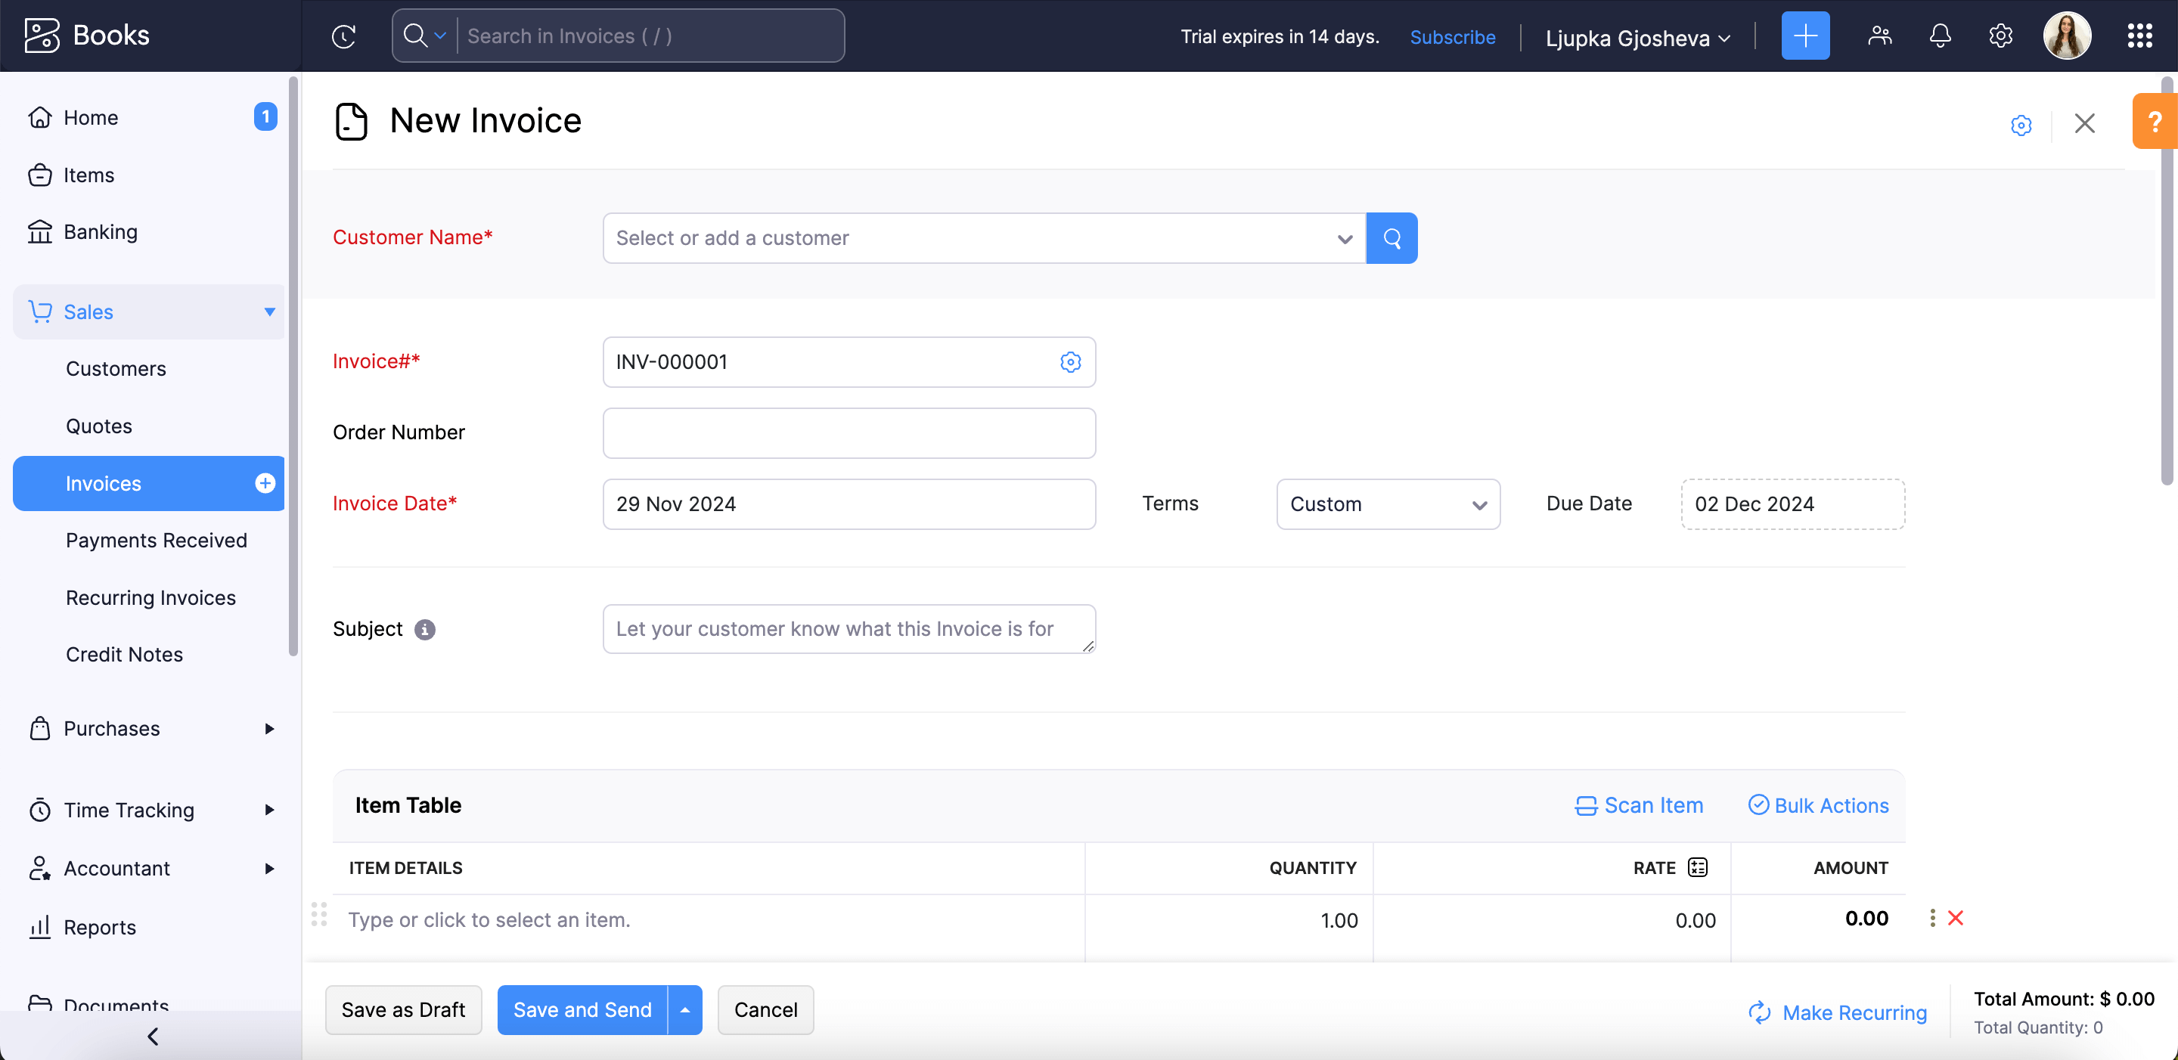The height and width of the screenshot is (1060, 2178).
Task: Open the Terms Custom dropdown
Action: (1388, 504)
